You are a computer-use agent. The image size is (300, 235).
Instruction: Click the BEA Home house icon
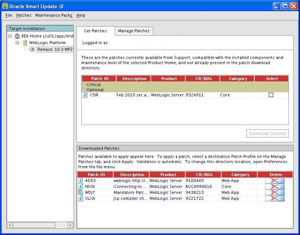point(17,36)
